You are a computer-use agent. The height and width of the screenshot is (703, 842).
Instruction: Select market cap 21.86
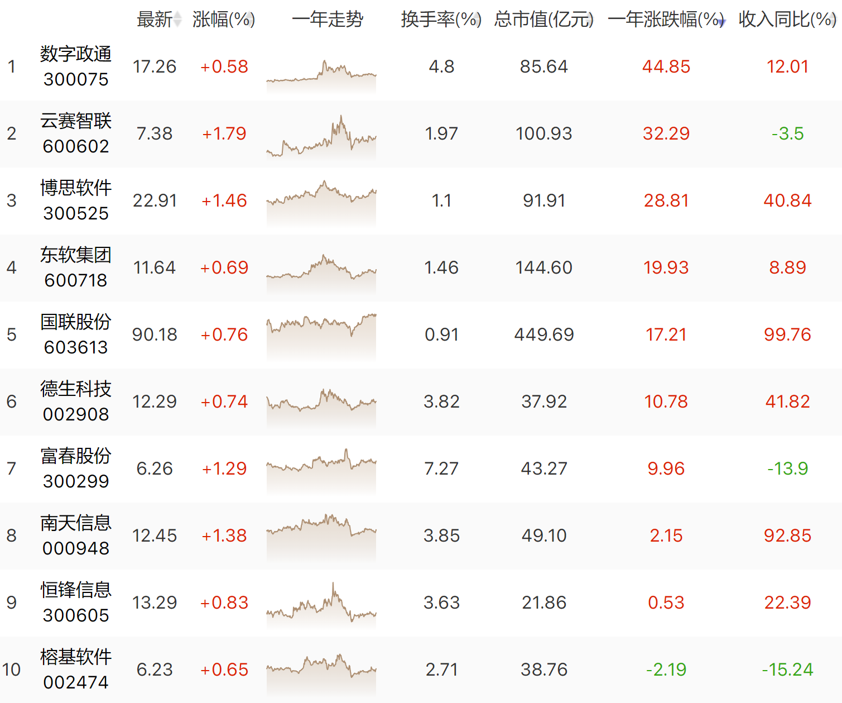[x=544, y=602]
